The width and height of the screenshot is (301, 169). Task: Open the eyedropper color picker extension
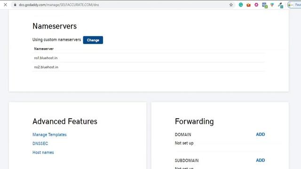[x=280, y=5]
